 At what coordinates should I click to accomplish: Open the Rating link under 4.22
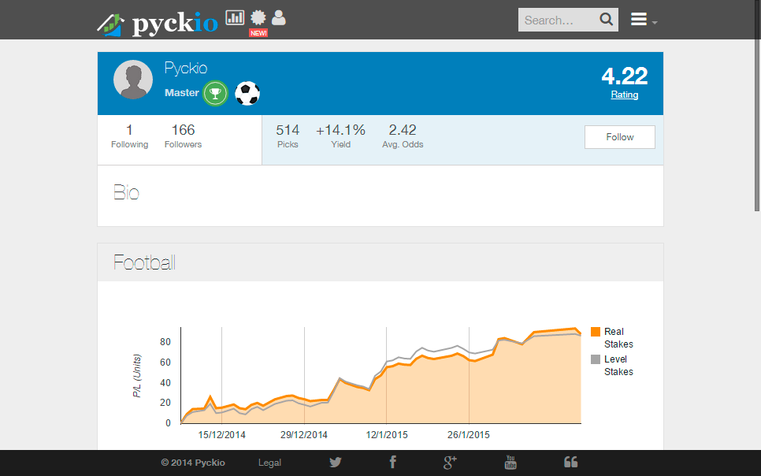tap(624, 95)
